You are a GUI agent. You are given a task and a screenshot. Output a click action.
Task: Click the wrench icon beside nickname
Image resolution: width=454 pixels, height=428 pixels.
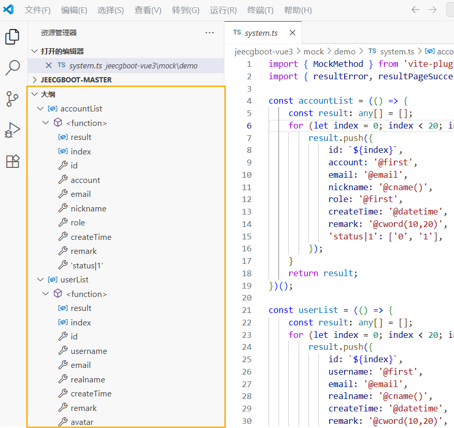(x=63, y=208)
